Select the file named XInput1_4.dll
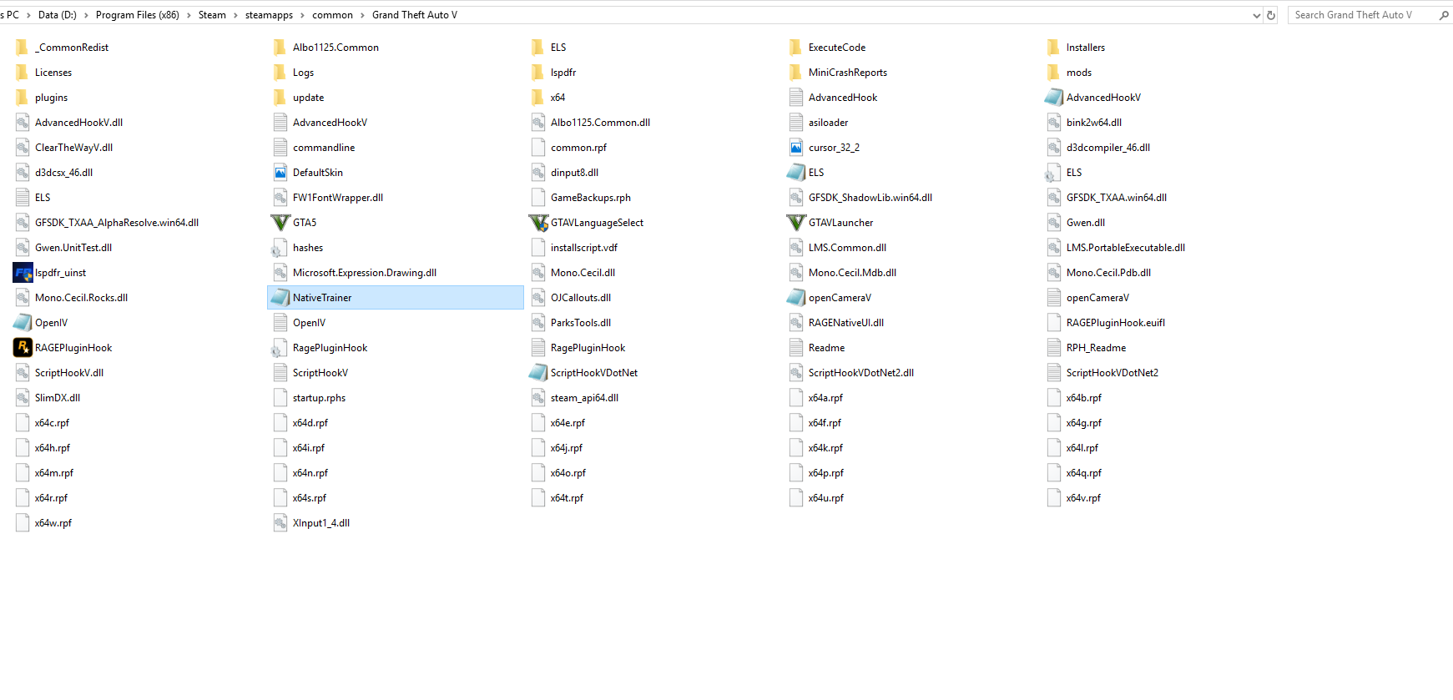This screenshot has width=1453, height=700. [321, 523]
